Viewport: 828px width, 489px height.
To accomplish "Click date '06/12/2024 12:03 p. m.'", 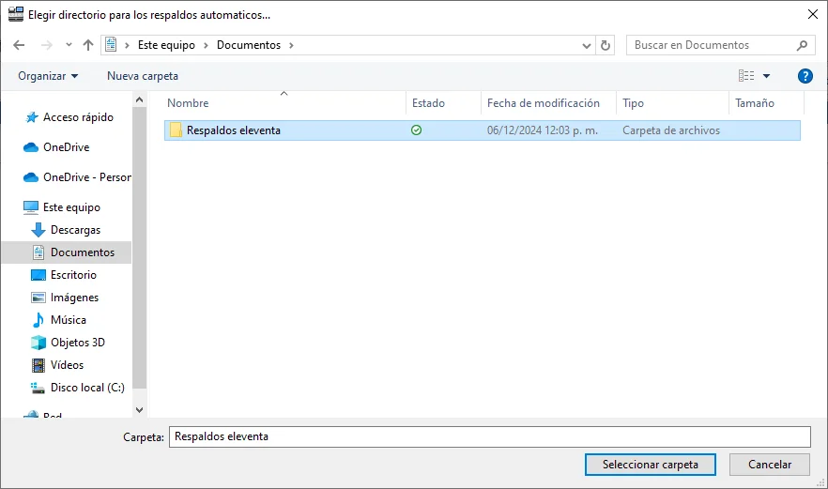I will [x=543, y=130].
